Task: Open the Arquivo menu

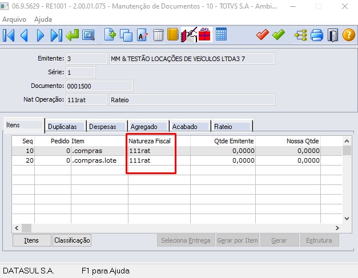Action: tap(14, 19)
